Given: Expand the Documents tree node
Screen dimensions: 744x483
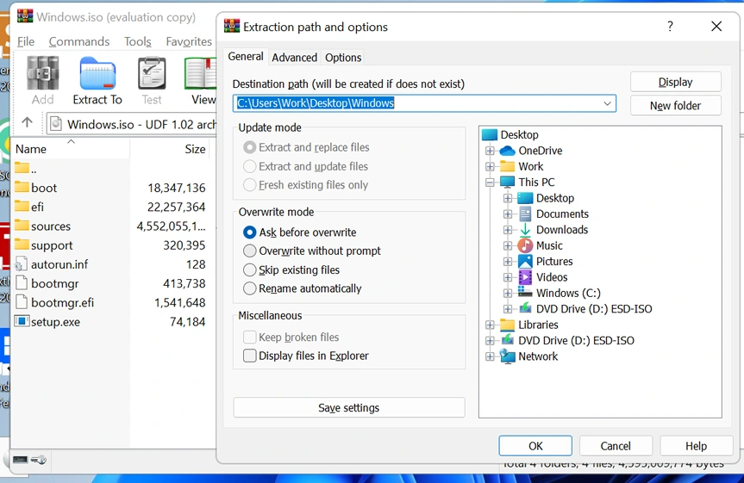Looking at the screenshot, I should point(508,214).
